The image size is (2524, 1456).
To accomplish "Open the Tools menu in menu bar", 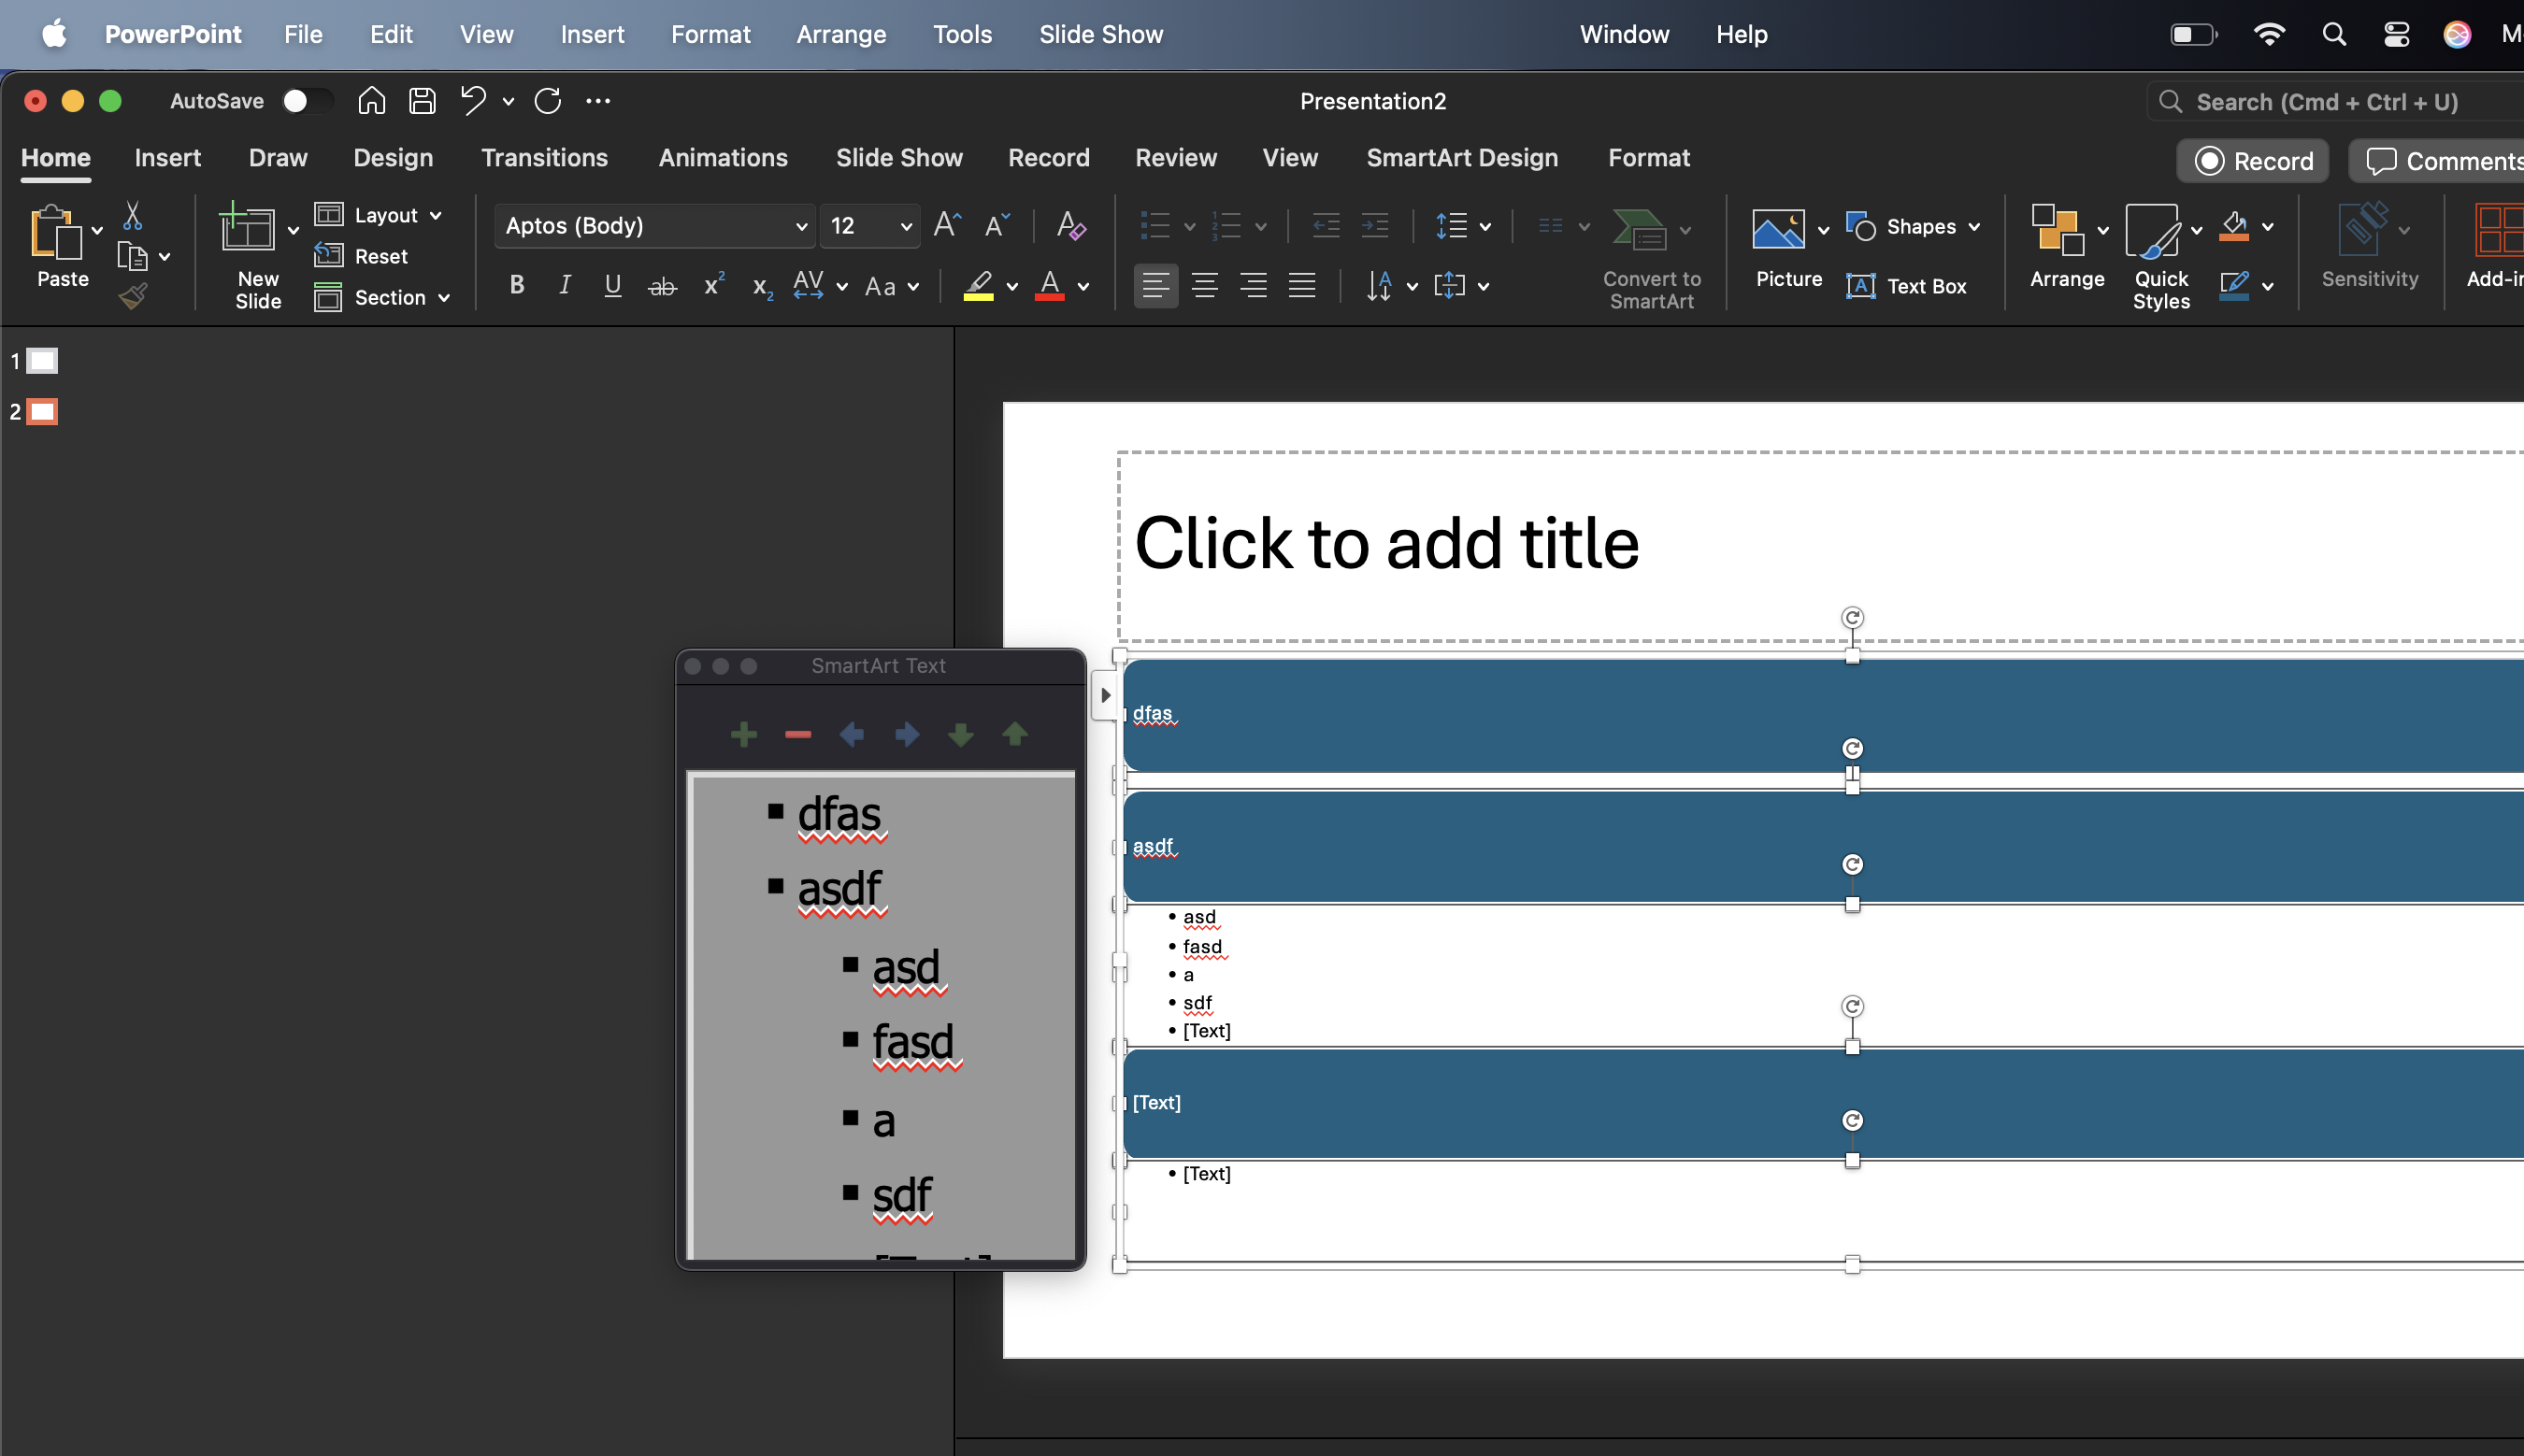I will 962,34.
